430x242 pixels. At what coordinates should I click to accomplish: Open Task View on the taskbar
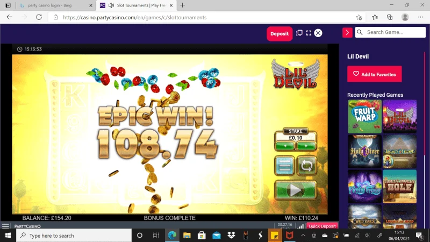pyautogui.click(x=156, y=236)
